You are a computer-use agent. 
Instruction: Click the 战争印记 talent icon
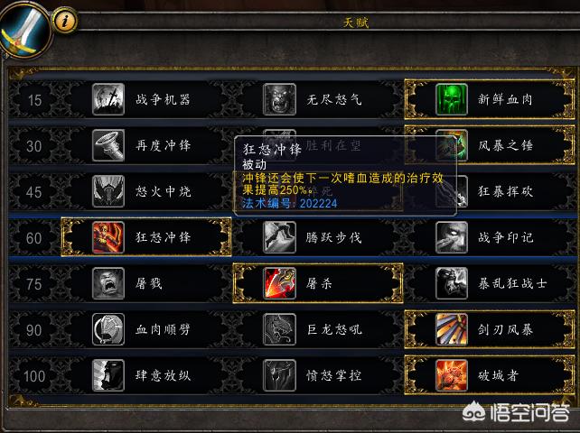[x=452, y=237]
